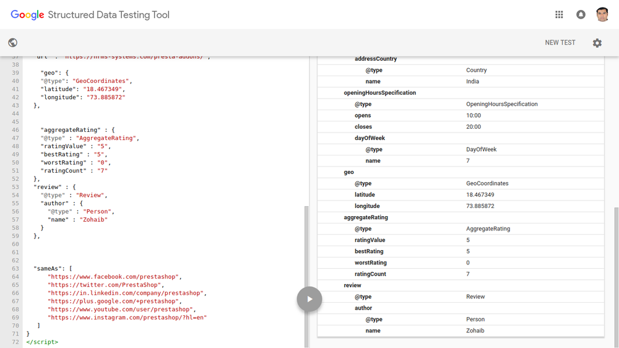Click the YouTube user URL line
The image size is (619, 348).
(x=121, y=309)
